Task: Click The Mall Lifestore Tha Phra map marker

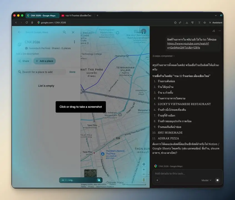Action: click(x=103, y=154)
